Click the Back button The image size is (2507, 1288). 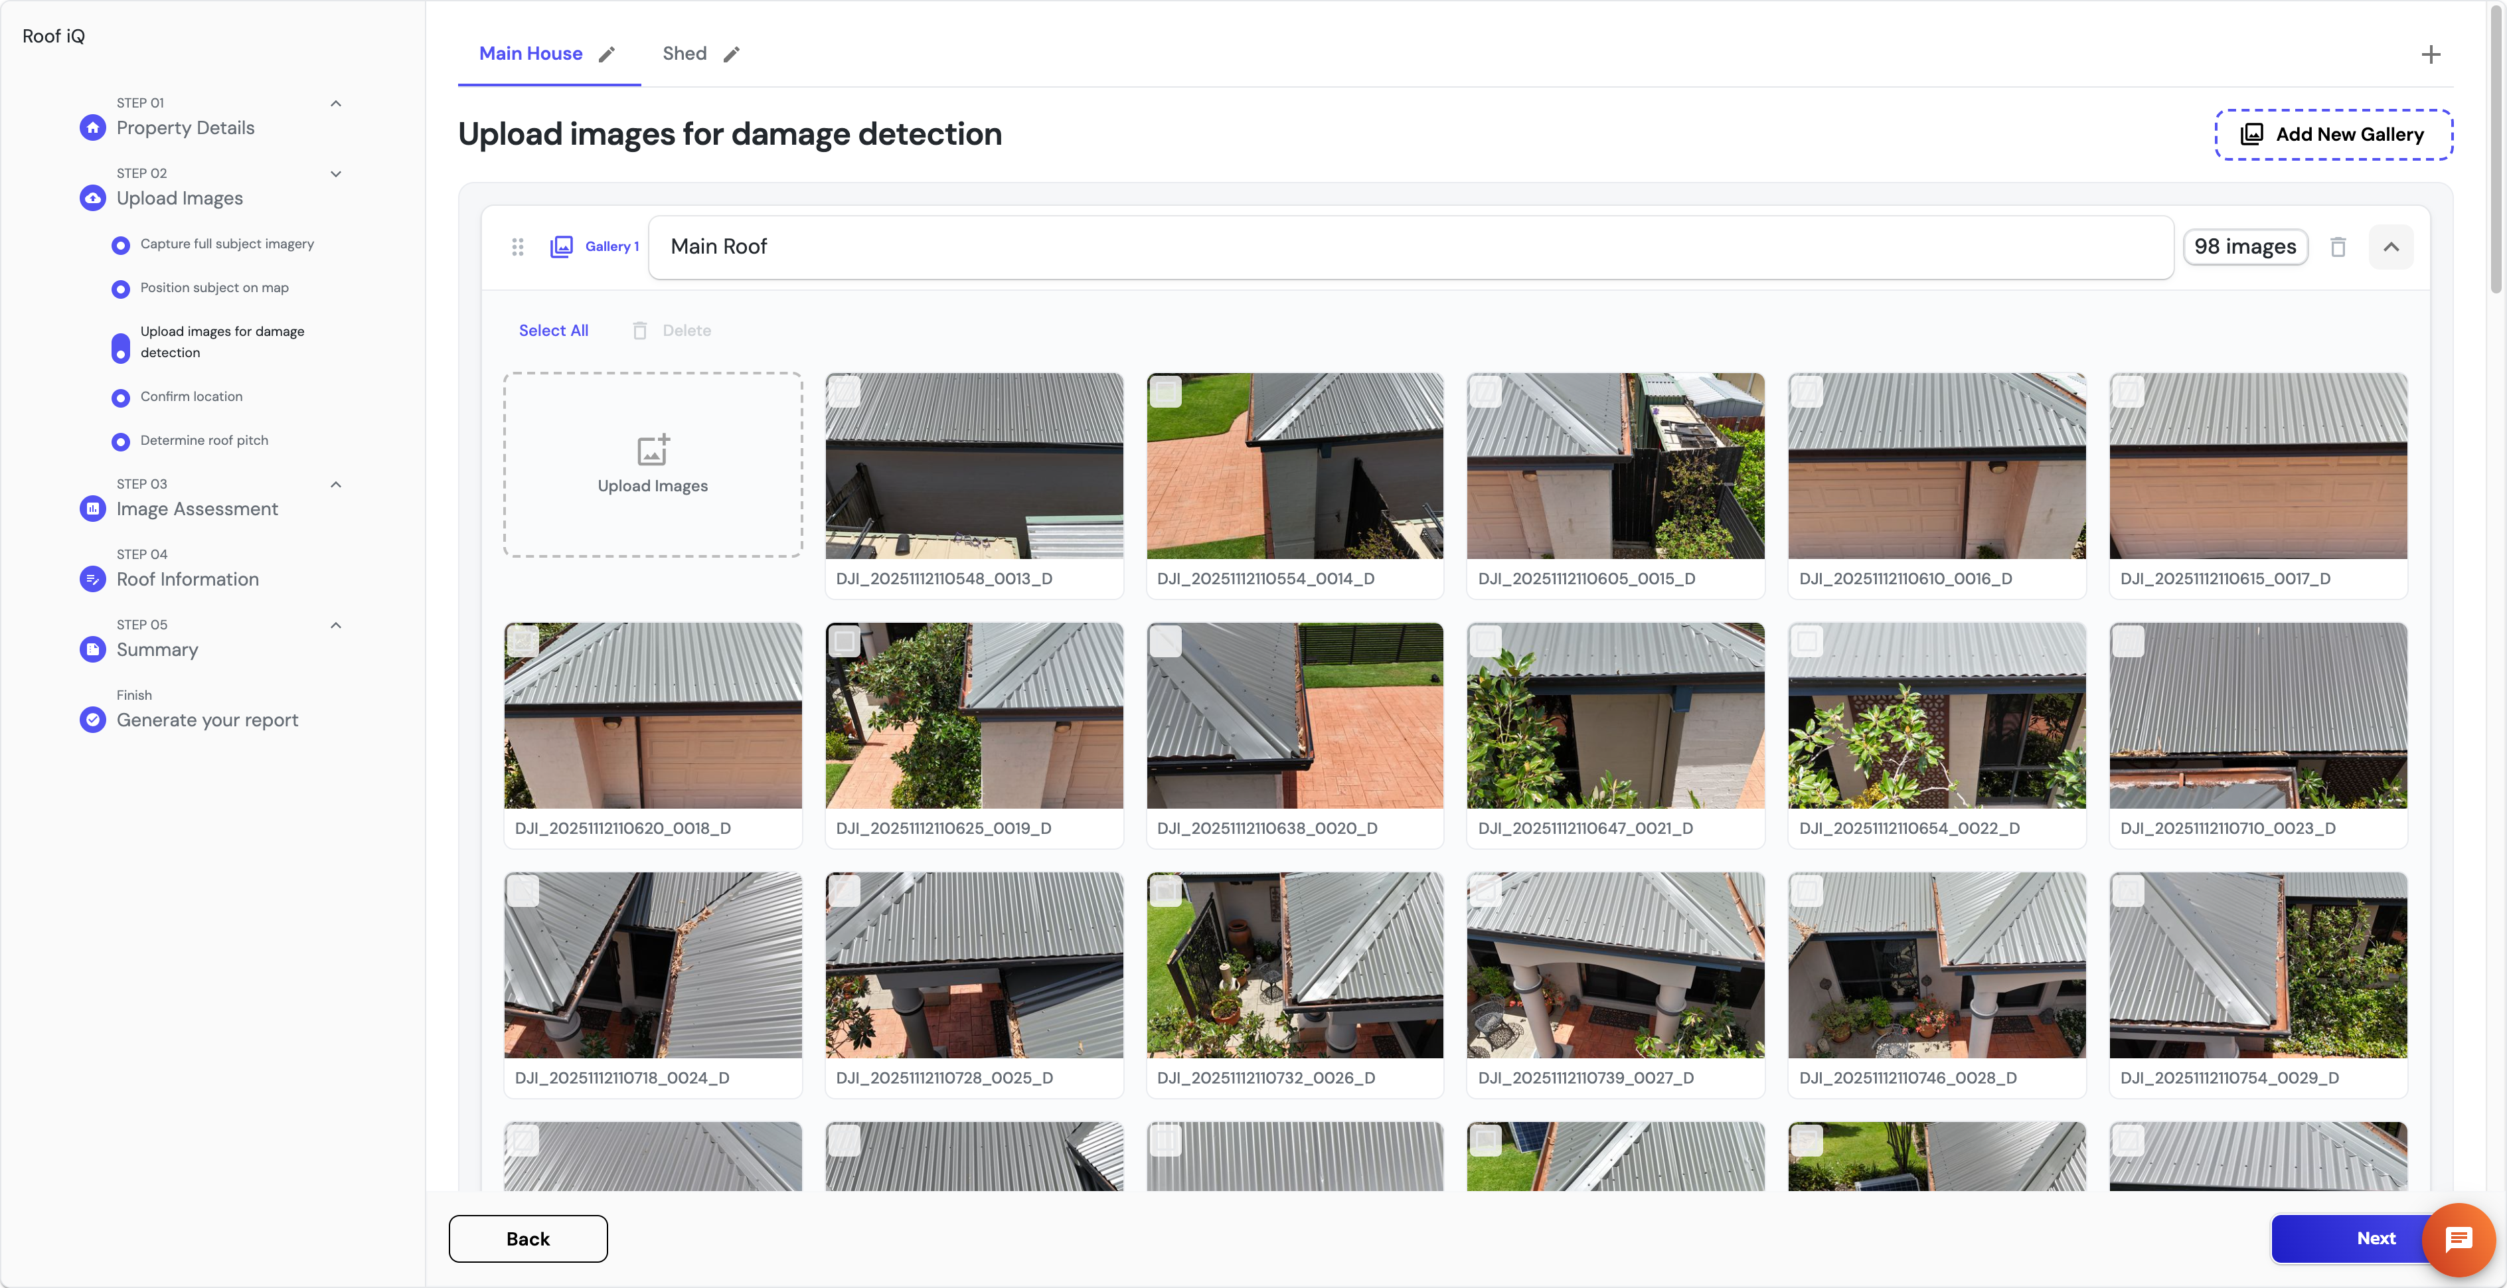pos(527,1238)
